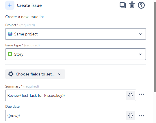The image size is (156, 123).
Task: Duplicate this component via the copy icon
Action: tap(123, 5)
